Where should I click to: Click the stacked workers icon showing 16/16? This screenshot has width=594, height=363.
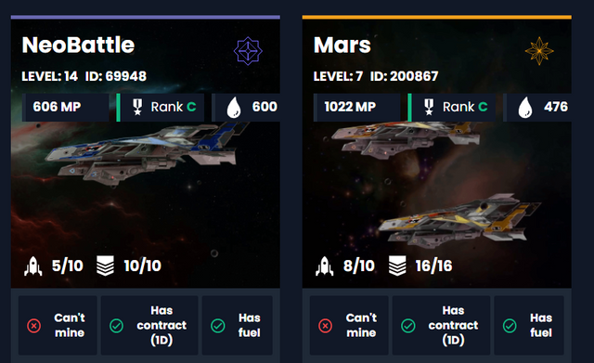[x=397, y=266]
